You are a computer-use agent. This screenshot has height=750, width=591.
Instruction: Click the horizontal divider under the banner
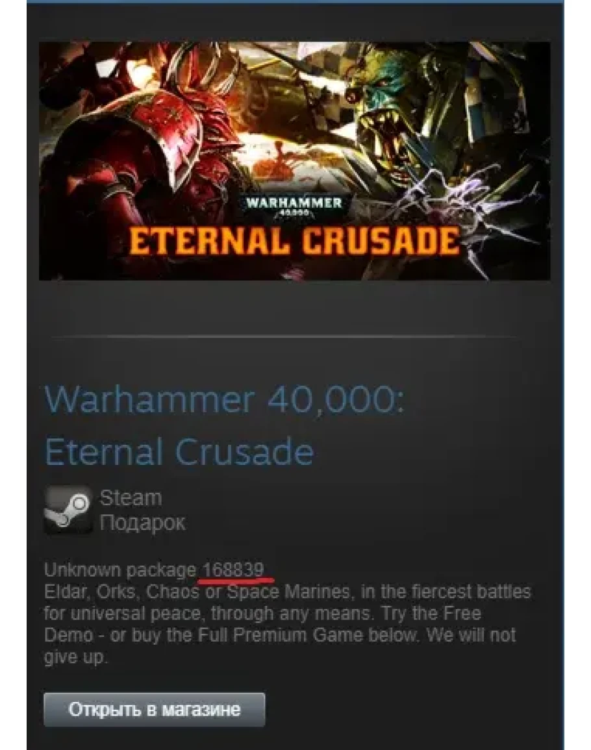click(284, 337)
